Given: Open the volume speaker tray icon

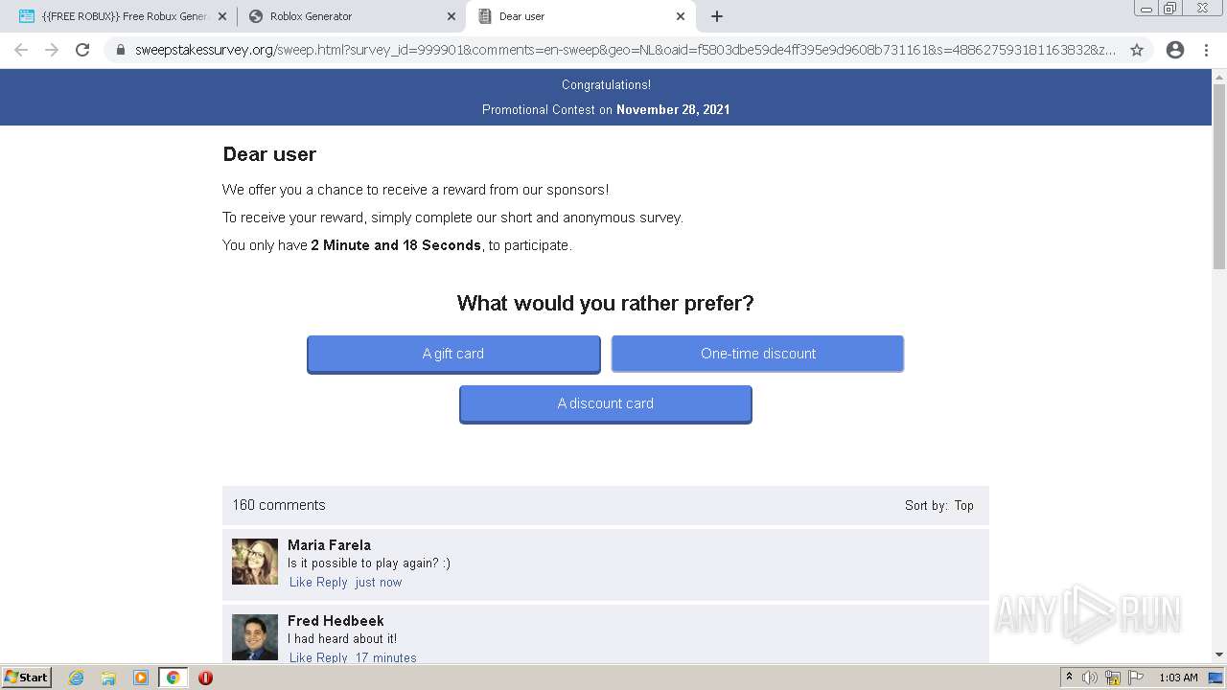Looking at the screenshot, I should [1090, 678].
